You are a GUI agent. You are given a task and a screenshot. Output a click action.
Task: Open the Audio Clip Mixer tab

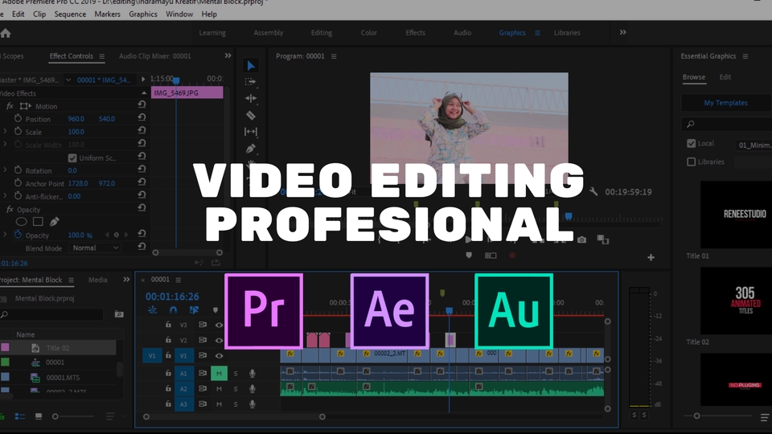click(154, 56)
